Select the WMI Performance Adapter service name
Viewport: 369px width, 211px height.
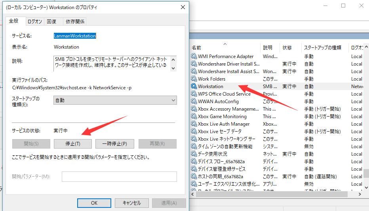click(x=226, y=56)
